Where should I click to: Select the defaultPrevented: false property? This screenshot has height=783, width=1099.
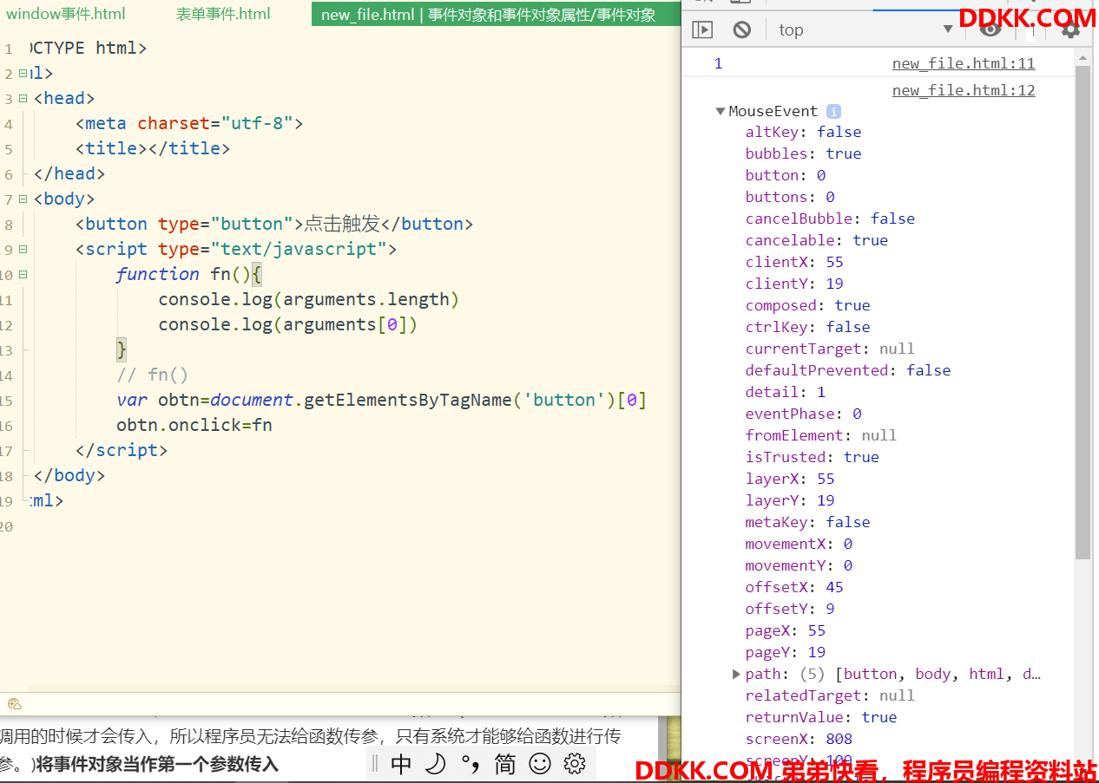pos(848,370)
